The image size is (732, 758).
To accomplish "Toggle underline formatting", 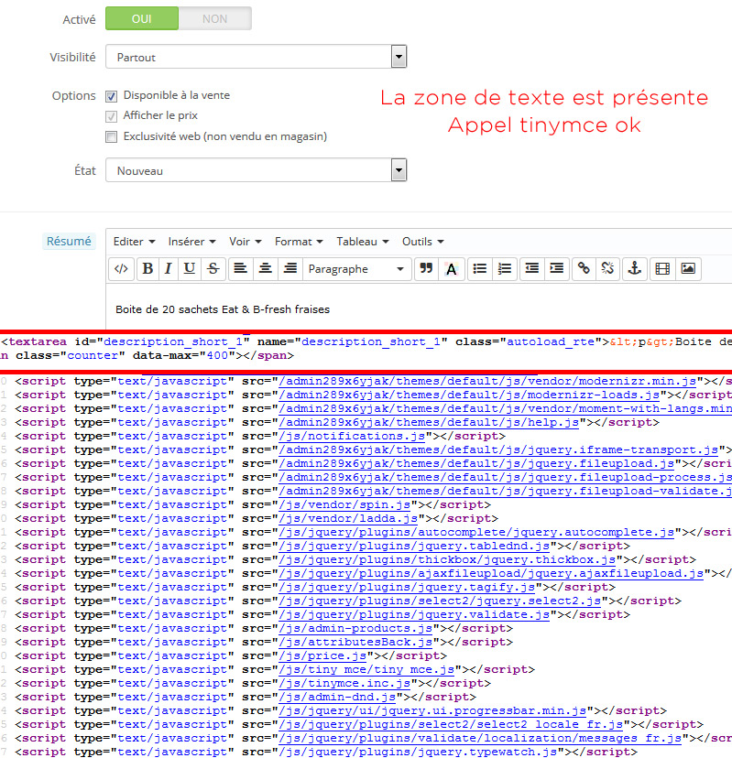I will coord(189,269).
